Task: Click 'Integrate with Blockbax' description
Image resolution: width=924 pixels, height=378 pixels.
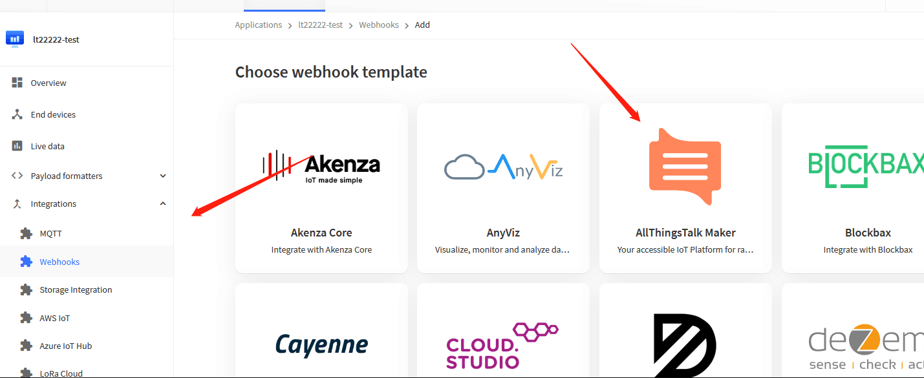Action: 868,250
